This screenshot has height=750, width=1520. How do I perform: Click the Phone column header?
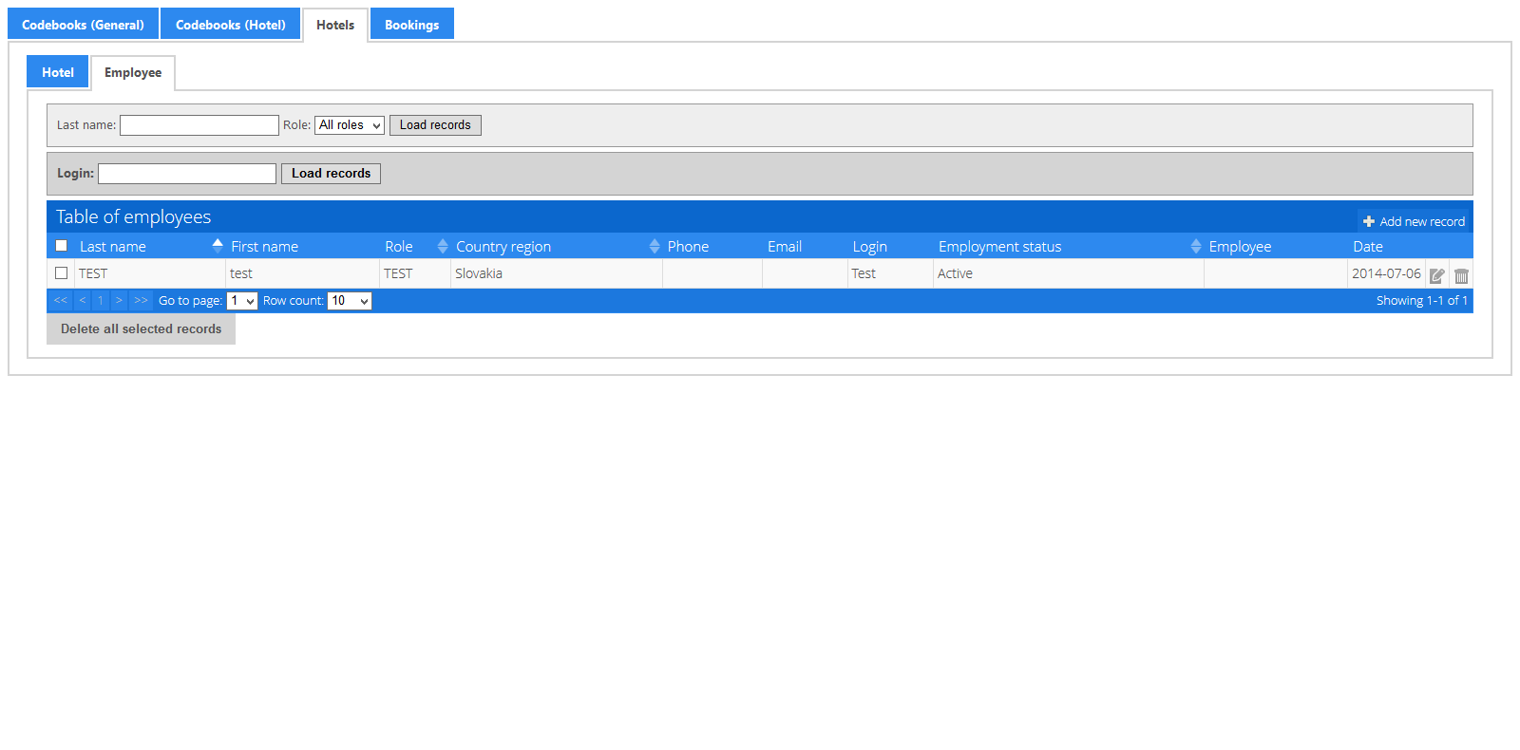tap(689, 246)
